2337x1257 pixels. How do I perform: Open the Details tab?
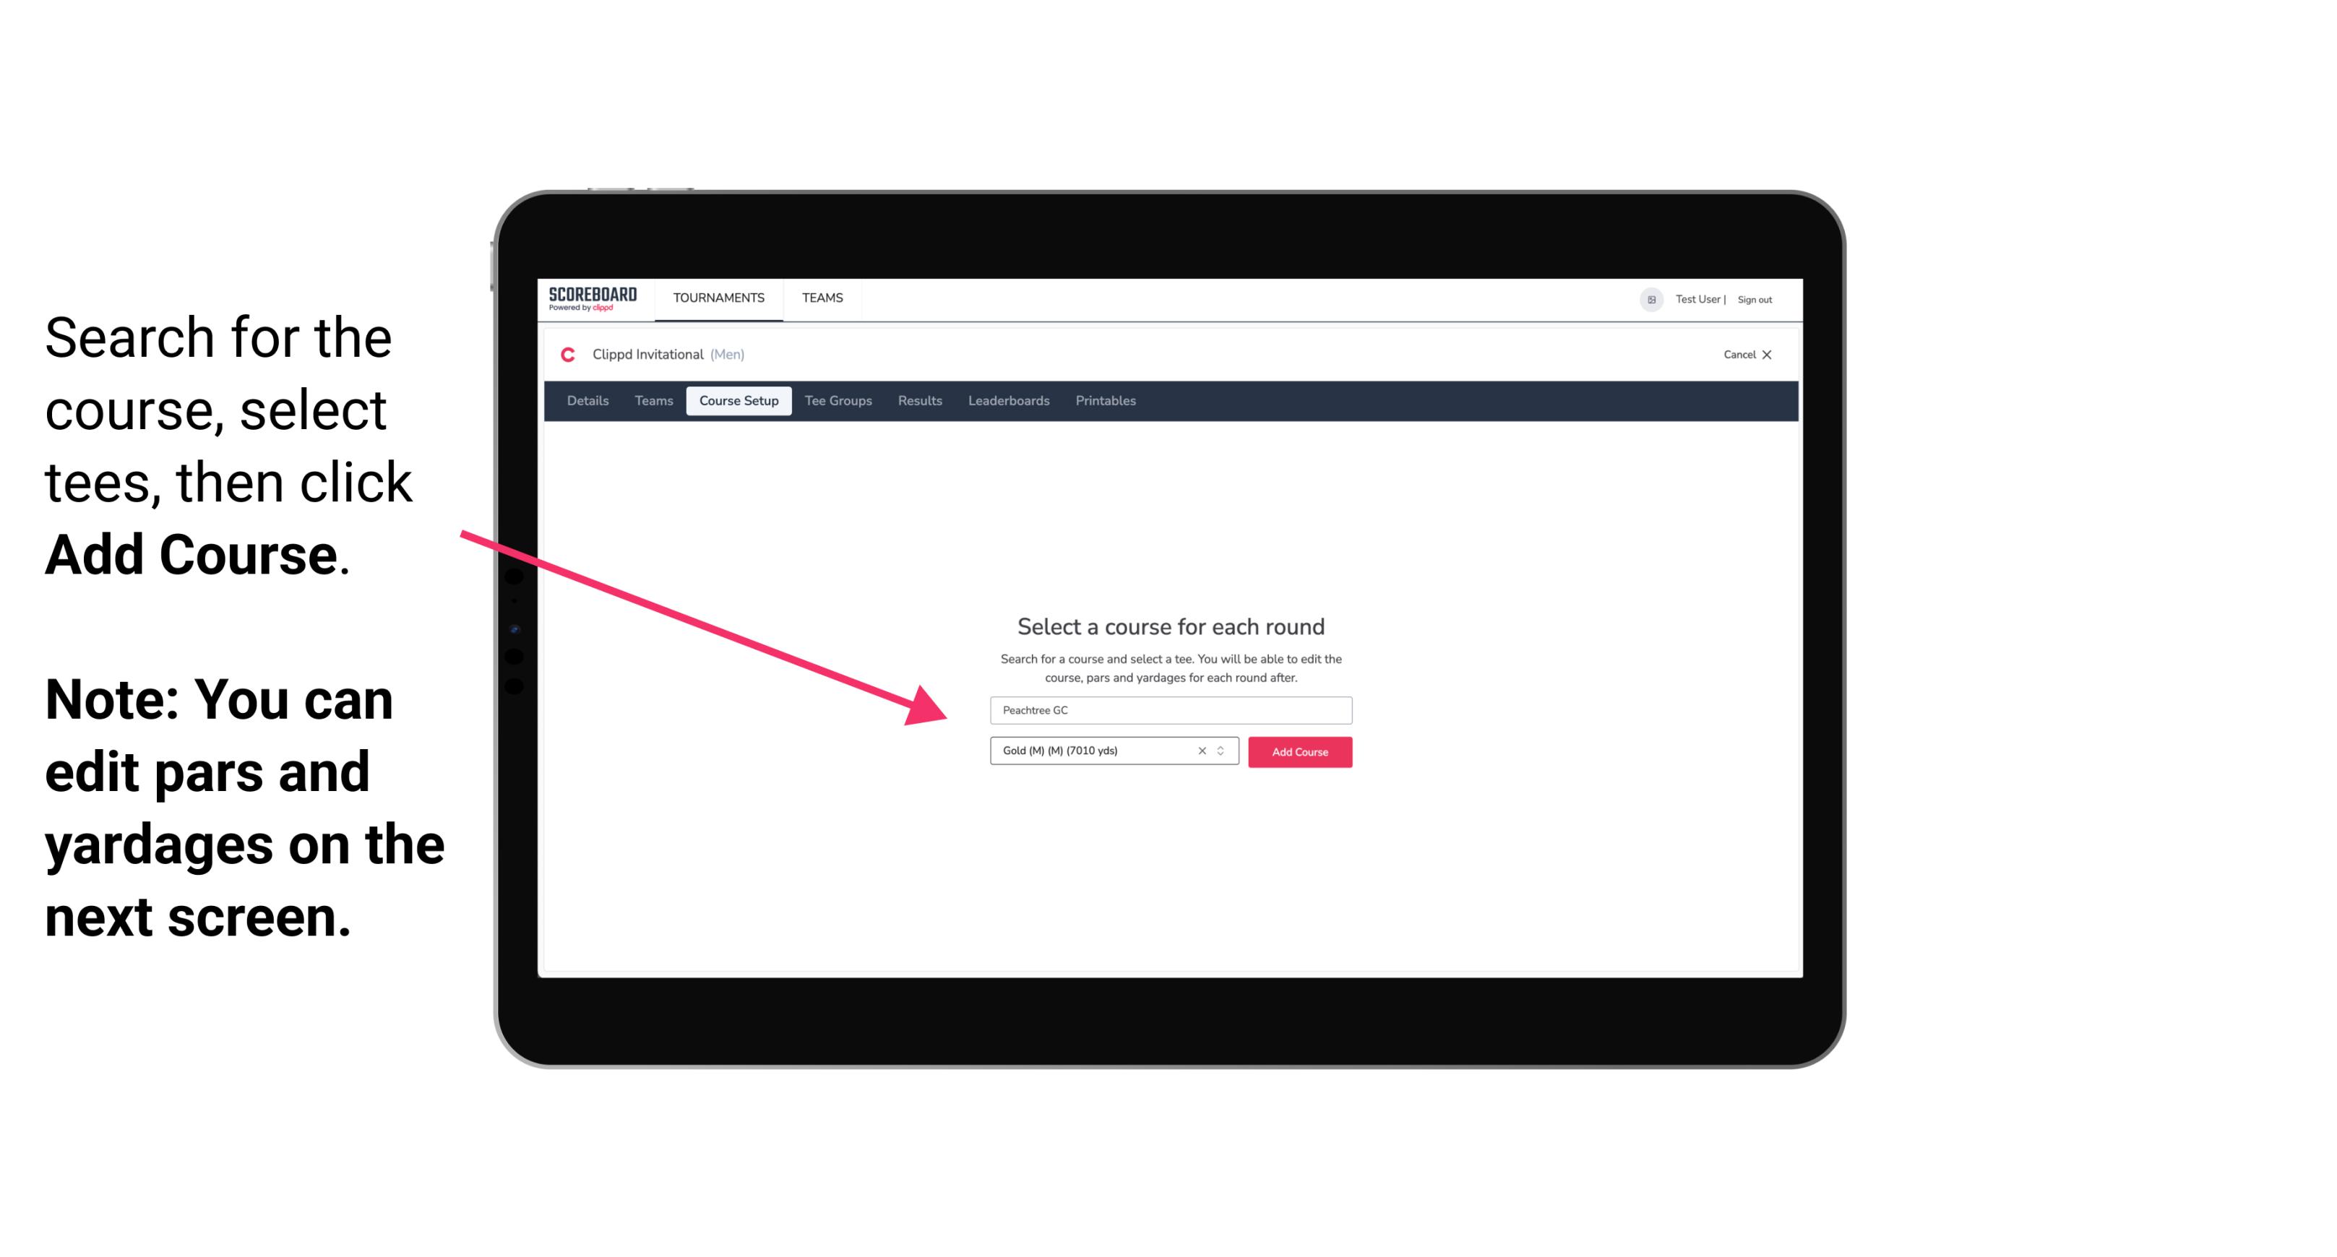coord(585,401)
